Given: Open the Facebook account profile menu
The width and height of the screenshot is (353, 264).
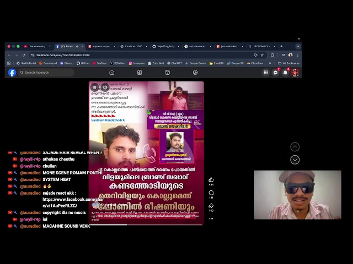Looking at the screenshot, I should (x=295, y=73).
